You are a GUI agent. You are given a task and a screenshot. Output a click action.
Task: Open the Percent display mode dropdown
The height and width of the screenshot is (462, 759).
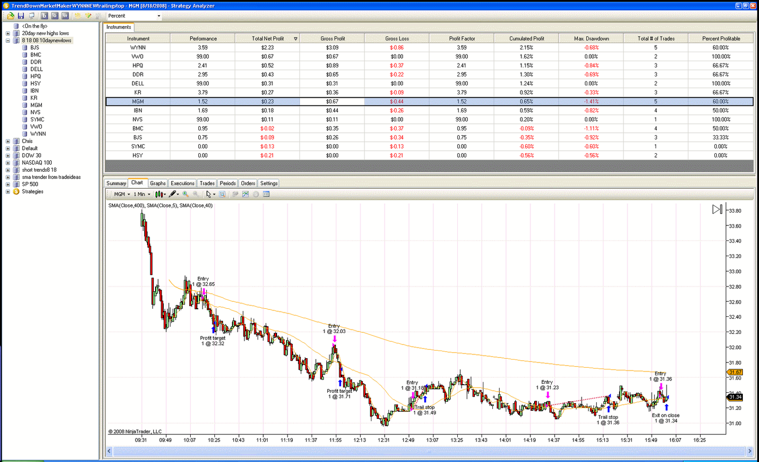coord(159,16)
